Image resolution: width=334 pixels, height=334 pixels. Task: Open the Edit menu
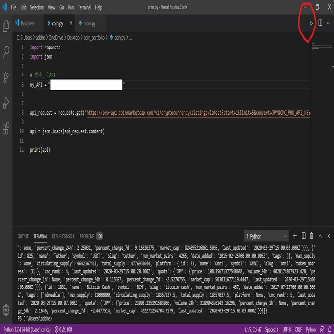[23, 7]
